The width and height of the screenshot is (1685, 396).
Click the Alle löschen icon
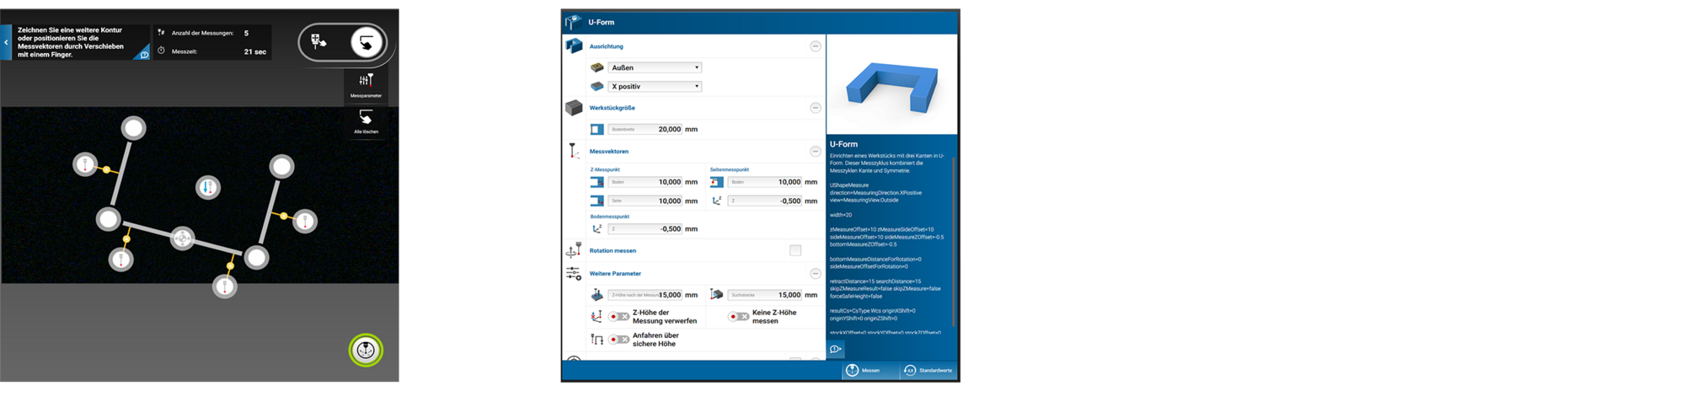366,120
